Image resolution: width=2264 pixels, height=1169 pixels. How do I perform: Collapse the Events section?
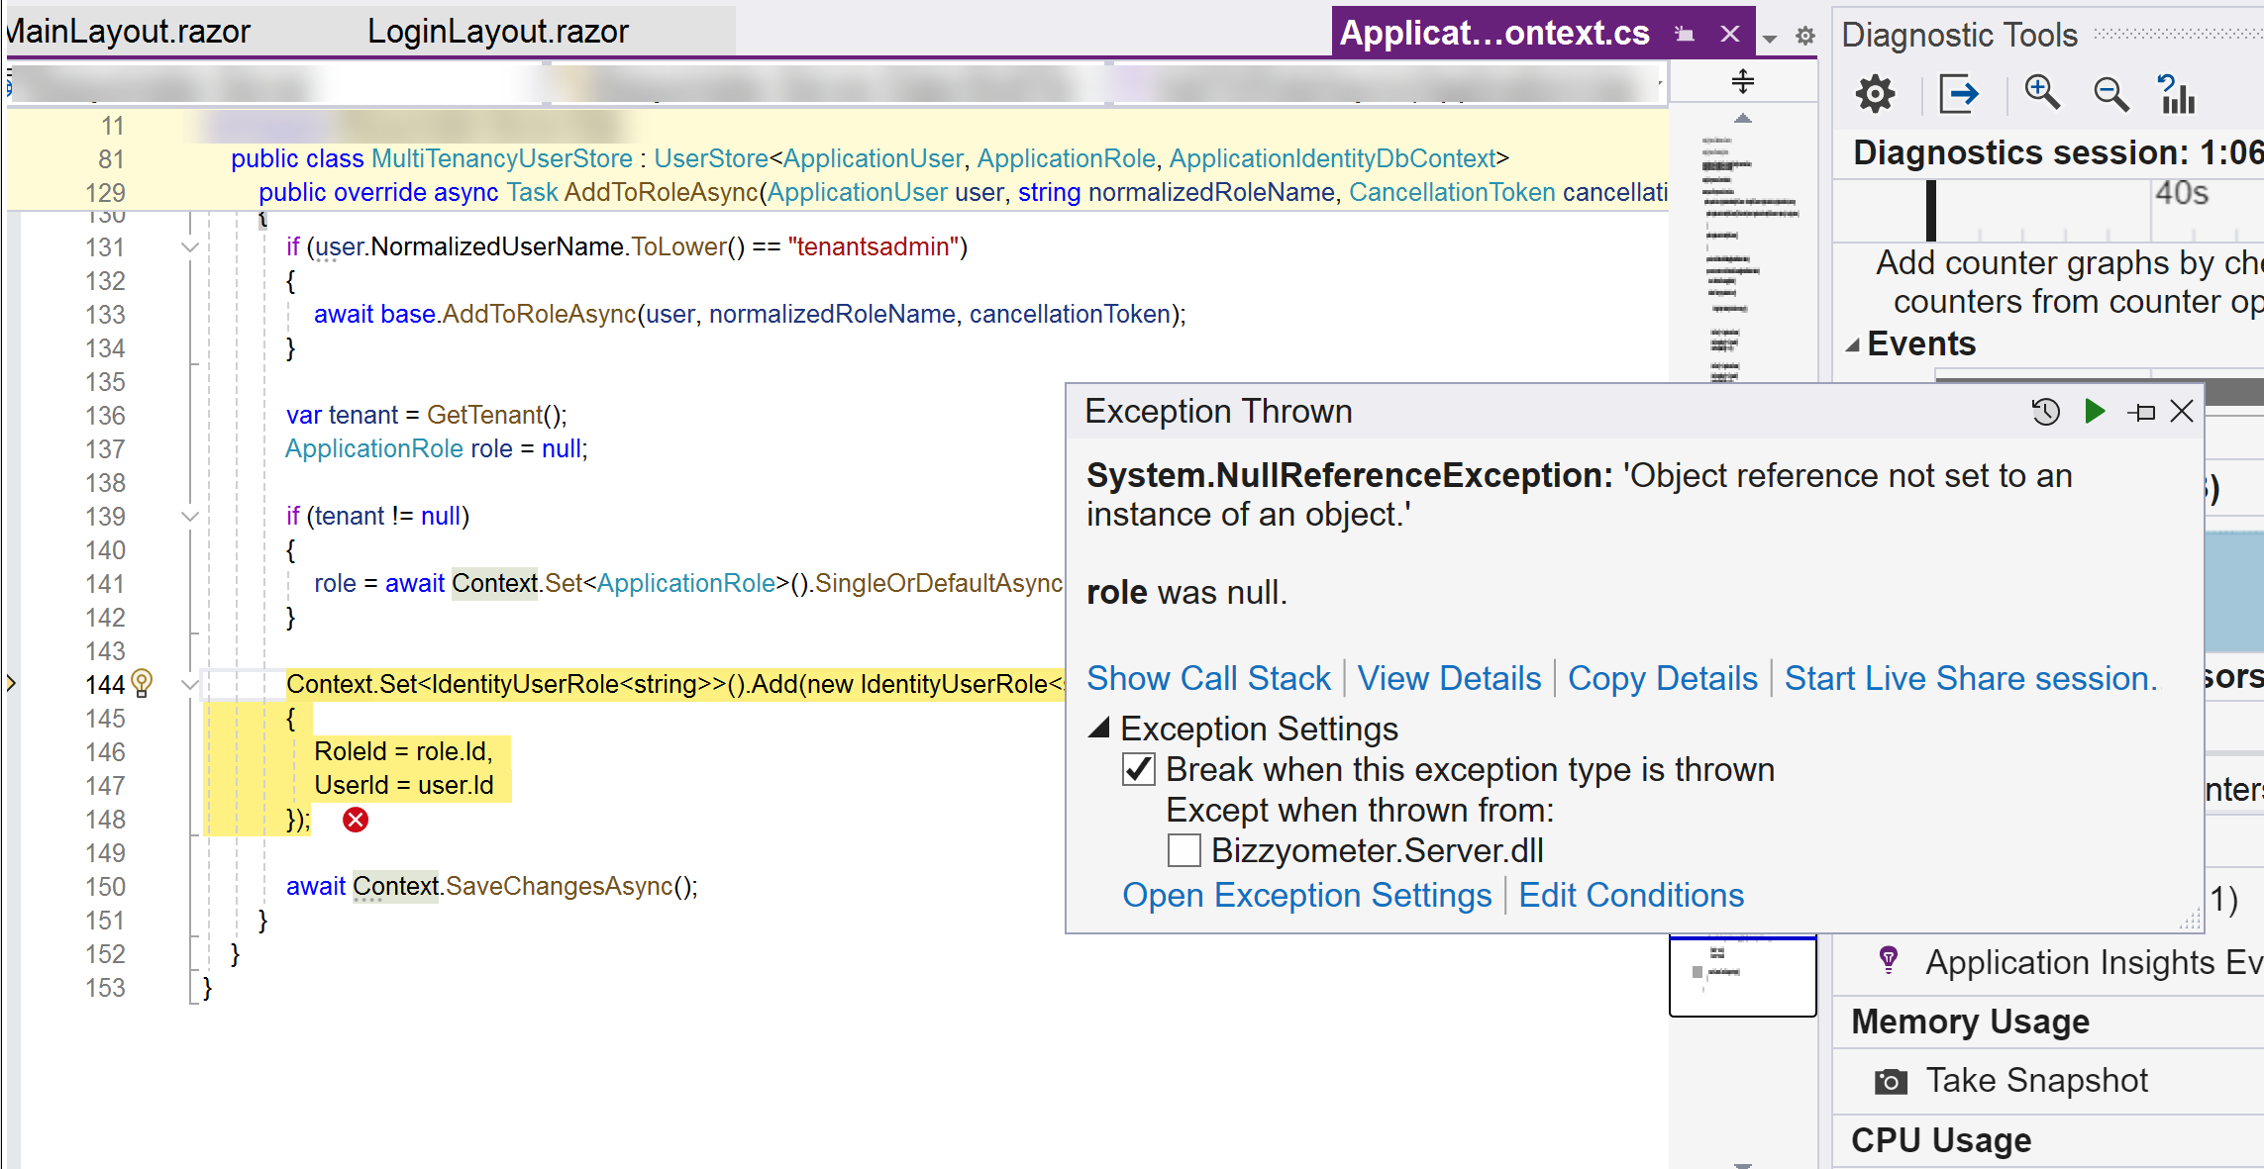1852,344
